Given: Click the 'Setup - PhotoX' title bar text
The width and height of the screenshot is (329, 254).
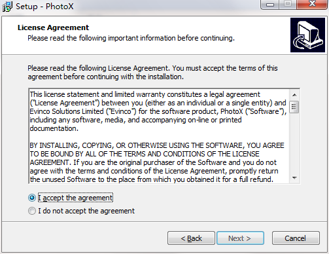Looking at the screenshot, I should point(44,6).
